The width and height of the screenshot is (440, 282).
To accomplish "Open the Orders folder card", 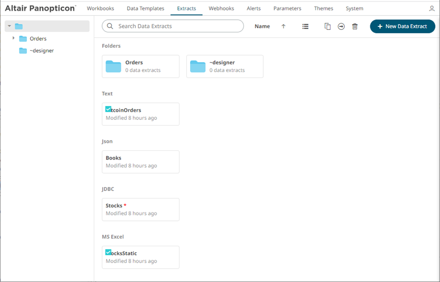I will (140, 67).
